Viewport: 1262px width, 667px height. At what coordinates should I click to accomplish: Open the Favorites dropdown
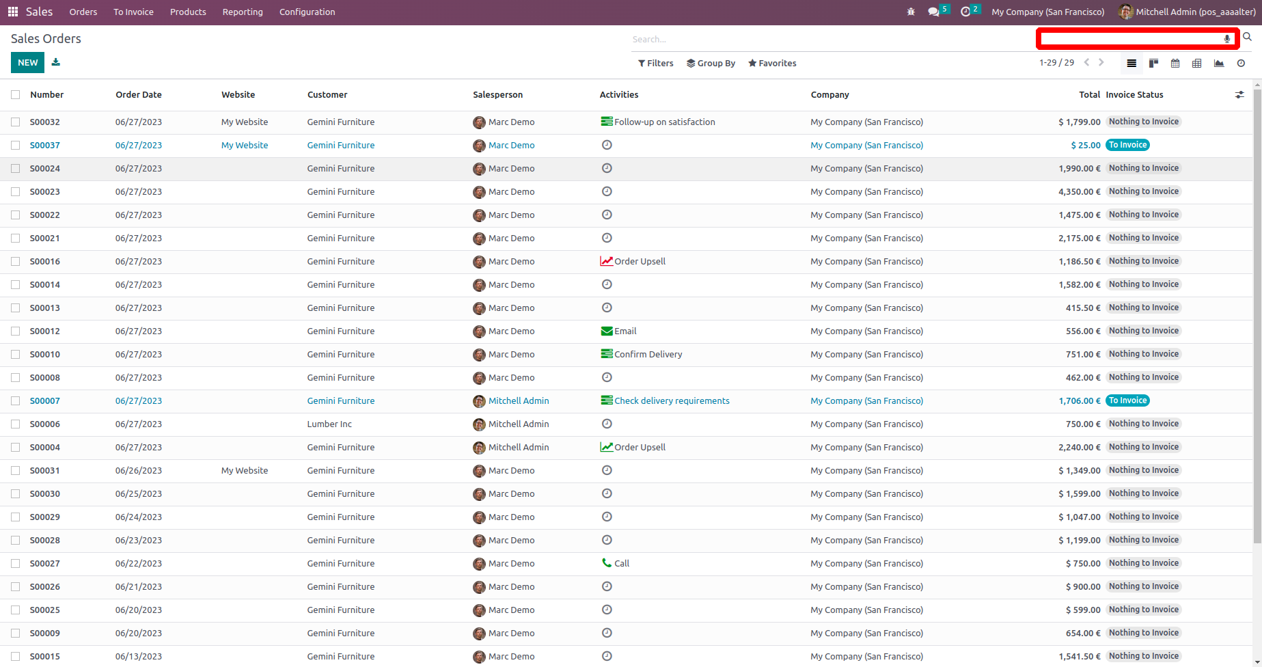point(772,63)
